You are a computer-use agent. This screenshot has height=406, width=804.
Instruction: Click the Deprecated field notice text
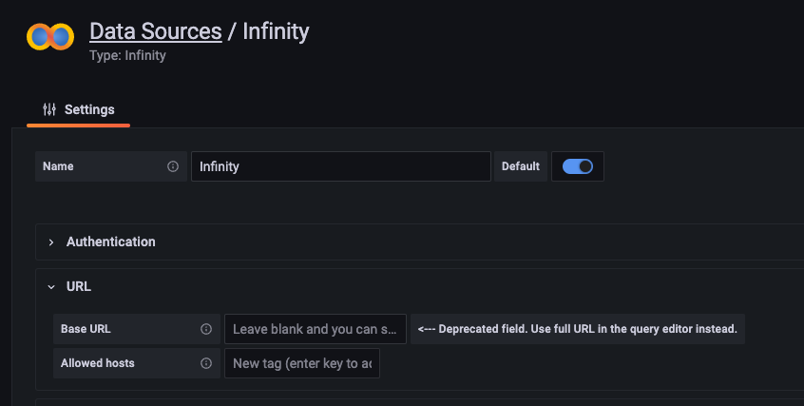pyautogui.click(x=578, y=329)
